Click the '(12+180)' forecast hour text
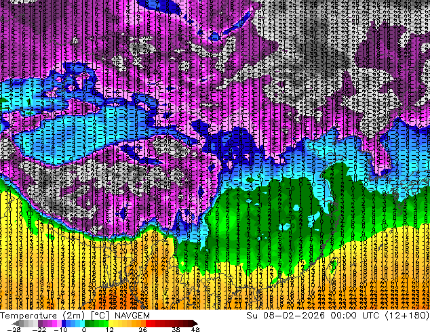The height and width of the screenshot is (332, 430). click(407, 316)
